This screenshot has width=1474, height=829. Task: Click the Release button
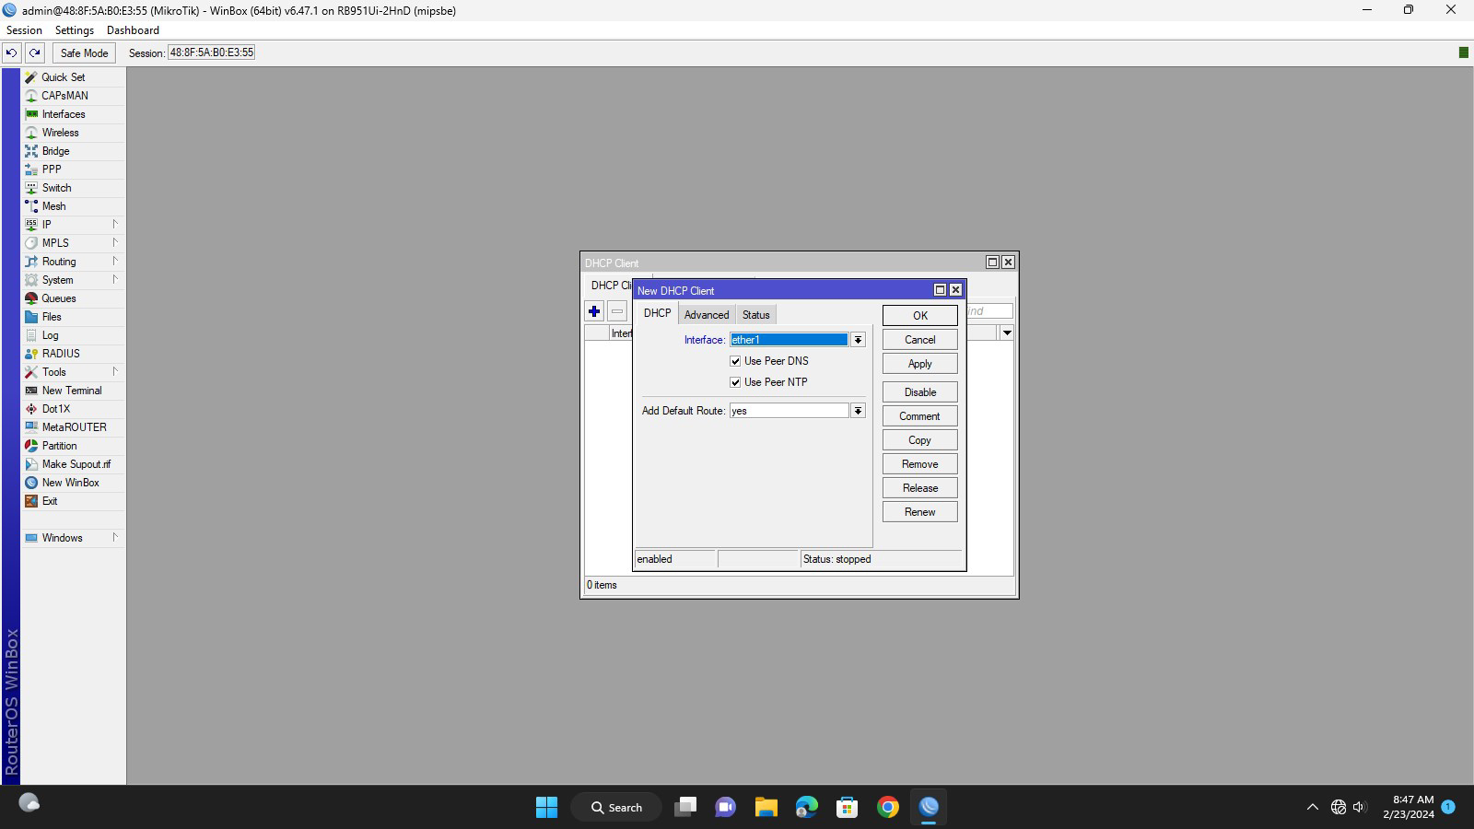point(919,488)
